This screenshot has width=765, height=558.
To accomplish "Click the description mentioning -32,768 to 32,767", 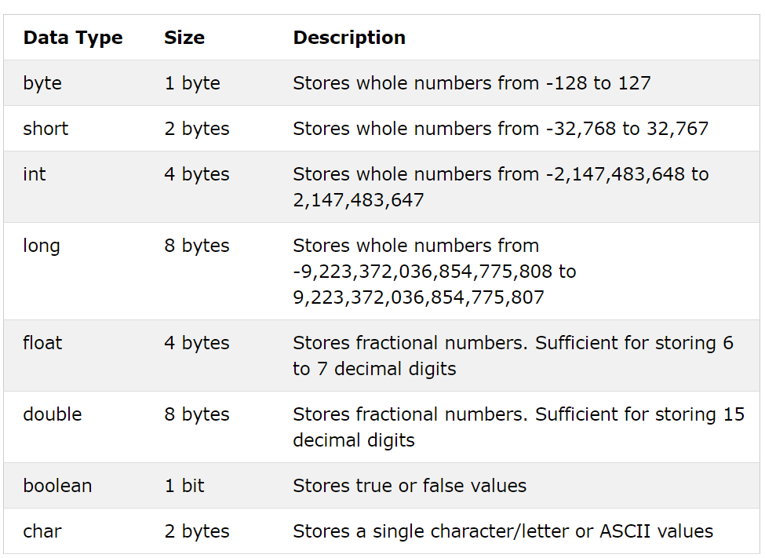I will click(501, 129).
